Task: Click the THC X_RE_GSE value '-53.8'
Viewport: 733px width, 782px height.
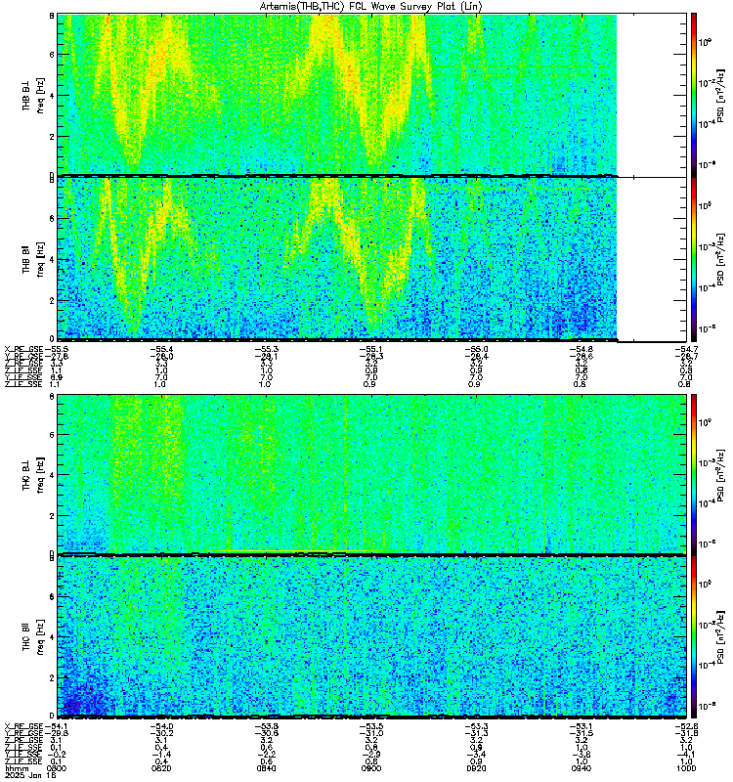Action: click(x=266, y=726)
